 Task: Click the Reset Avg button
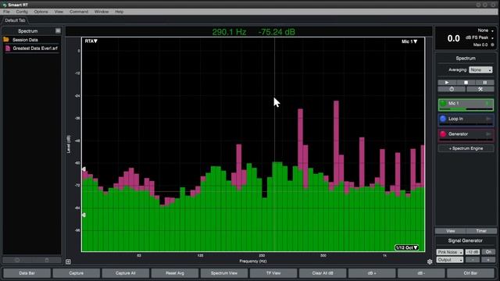pos(175,273)
